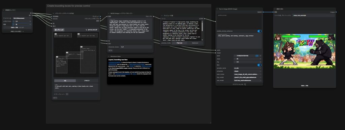Click the 'Create bounding boxes for precise control' group title
Viewport: 345px width, 130px height.
[x=68, y=6]
